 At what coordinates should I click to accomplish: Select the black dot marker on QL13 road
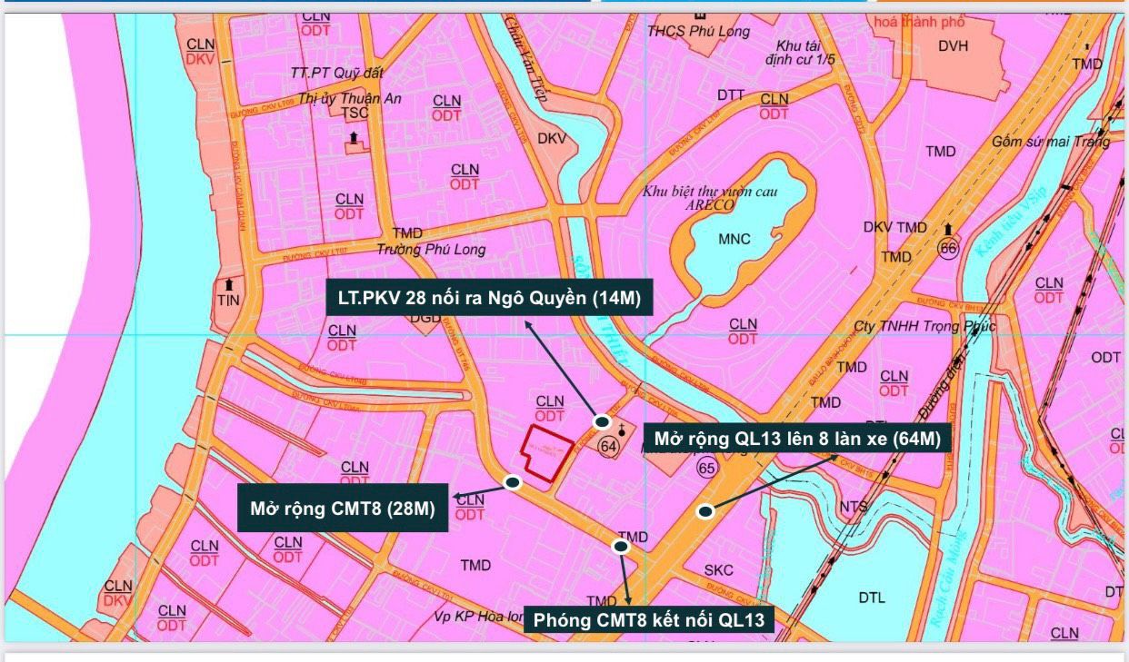[704, 511]
